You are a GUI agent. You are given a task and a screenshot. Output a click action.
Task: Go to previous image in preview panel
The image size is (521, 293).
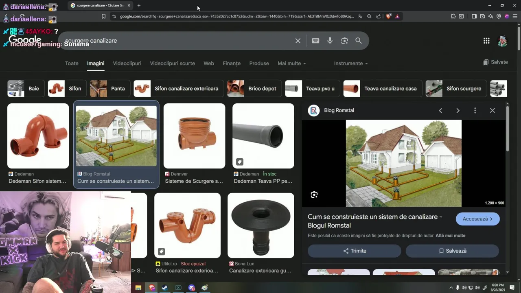440,111
